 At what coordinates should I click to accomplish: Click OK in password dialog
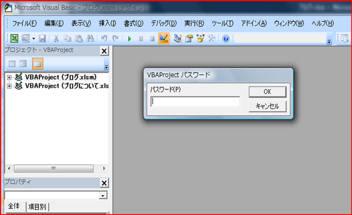coord(267,92)
